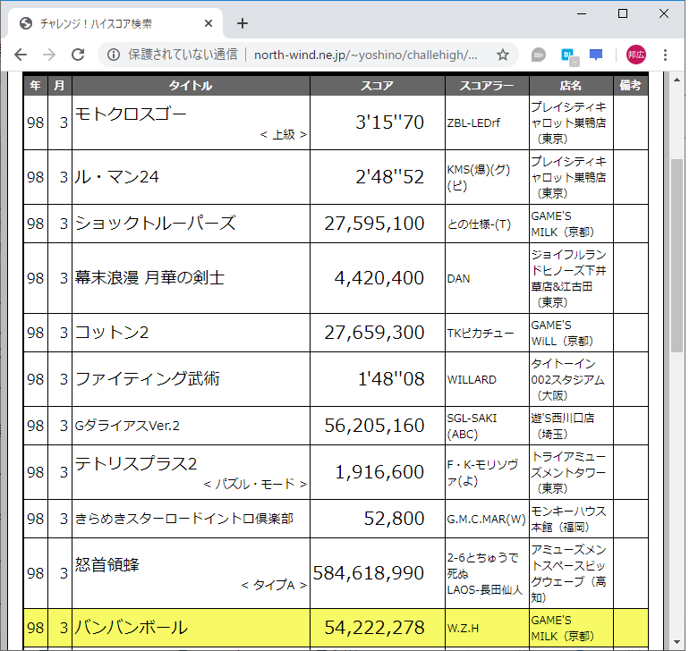This screenshot has height=651, width=698.
Task: Click the vertical scrollbar thumb
Action: (x=677, y=256)
